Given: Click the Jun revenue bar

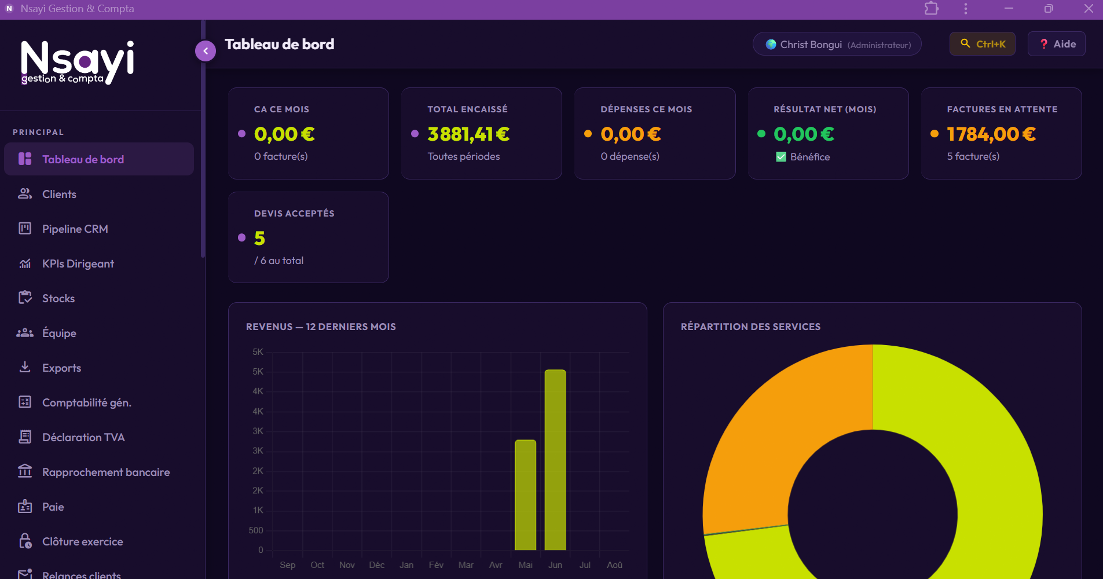Looking at the screenshot, I should click(555, 460).
